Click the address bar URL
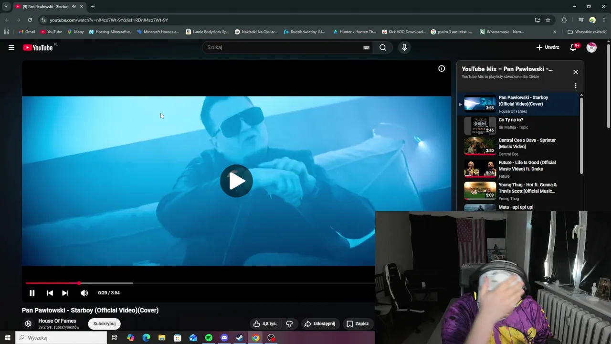Screen dimensions: 611x344 (x=109, y=20)
